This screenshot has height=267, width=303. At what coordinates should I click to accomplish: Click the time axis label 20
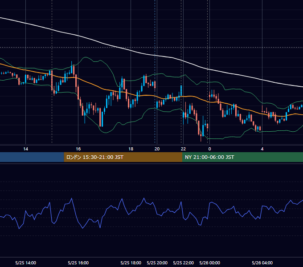pyautogui.click(x=157, y=149)
